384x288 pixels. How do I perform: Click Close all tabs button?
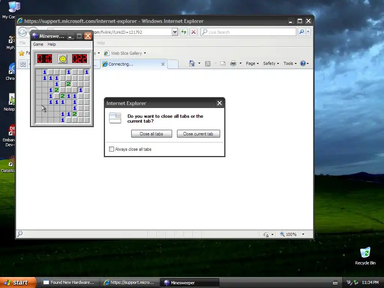pos(151,134)
